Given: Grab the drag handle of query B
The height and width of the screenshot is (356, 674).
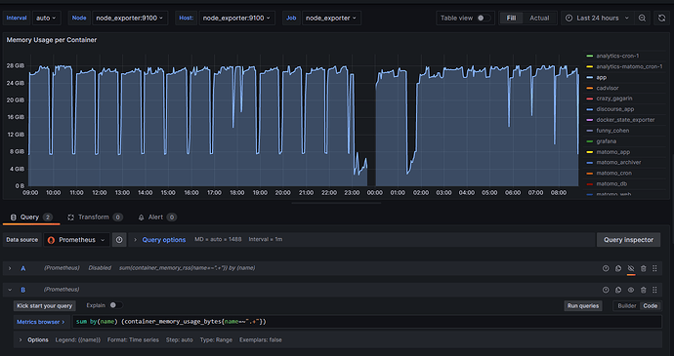Looking at the screenshot, I should [654, 290].
